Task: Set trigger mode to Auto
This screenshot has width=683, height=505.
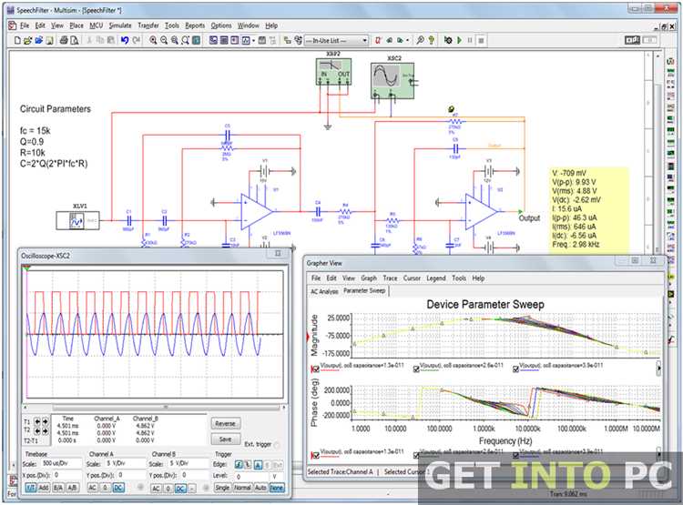Action: pyautogui.click(x=261, y=488)
